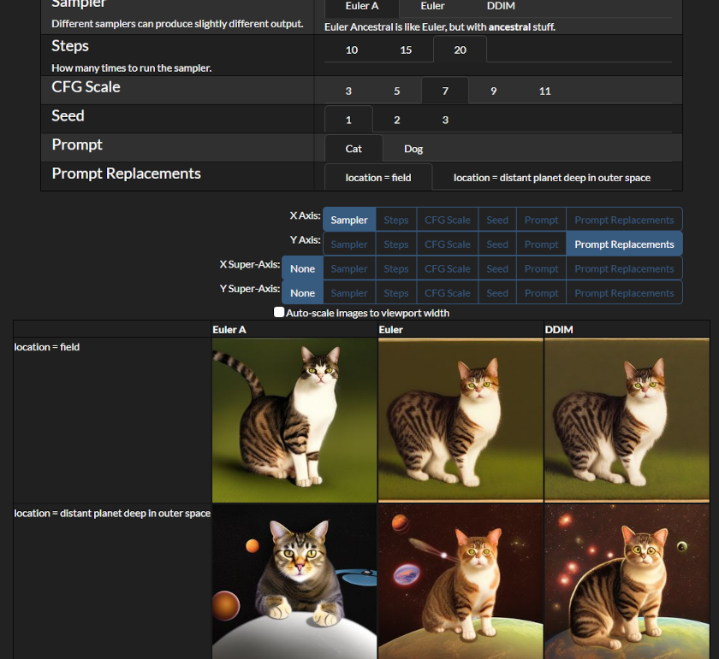Select Seed 3 tab
This screenshot has height=659, width=719.
coord(445,120)
